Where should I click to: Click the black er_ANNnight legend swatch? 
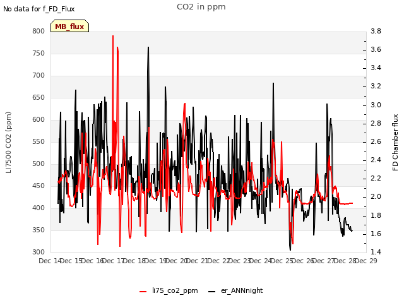coord(211,292)
